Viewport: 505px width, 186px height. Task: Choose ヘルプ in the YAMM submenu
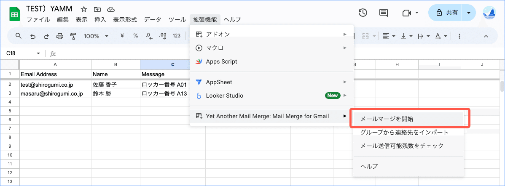coord(408,166)
